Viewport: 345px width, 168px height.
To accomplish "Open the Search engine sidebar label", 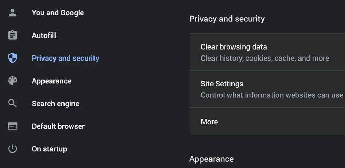I will click(56, 104).
